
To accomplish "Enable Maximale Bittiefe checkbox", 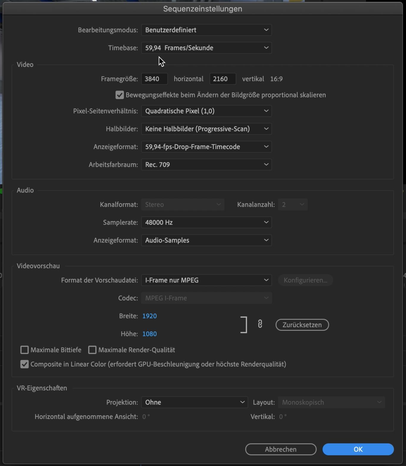I will 24,350.
